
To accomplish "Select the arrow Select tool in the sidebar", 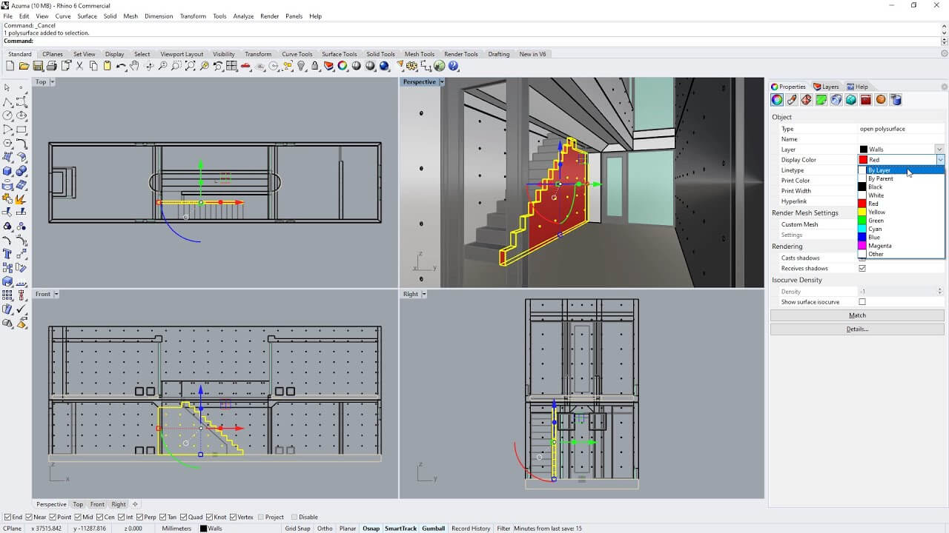I will click(x=8, y=87).
